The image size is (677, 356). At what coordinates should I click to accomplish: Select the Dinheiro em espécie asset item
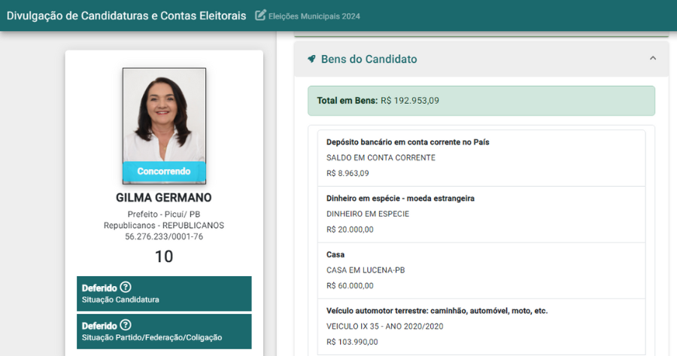pyautogui.click(x=476, y=214)
